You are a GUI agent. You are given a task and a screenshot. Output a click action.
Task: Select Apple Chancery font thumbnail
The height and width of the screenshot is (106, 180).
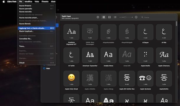[x=164, y=55]
